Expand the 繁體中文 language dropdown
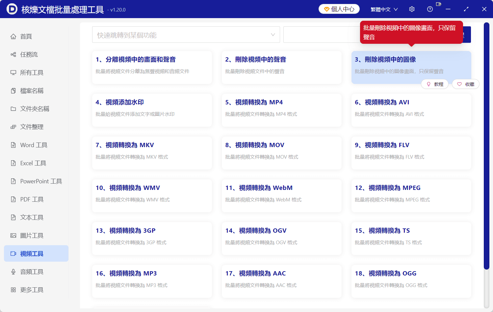This screenshot has width=493, height=312. 384,9
